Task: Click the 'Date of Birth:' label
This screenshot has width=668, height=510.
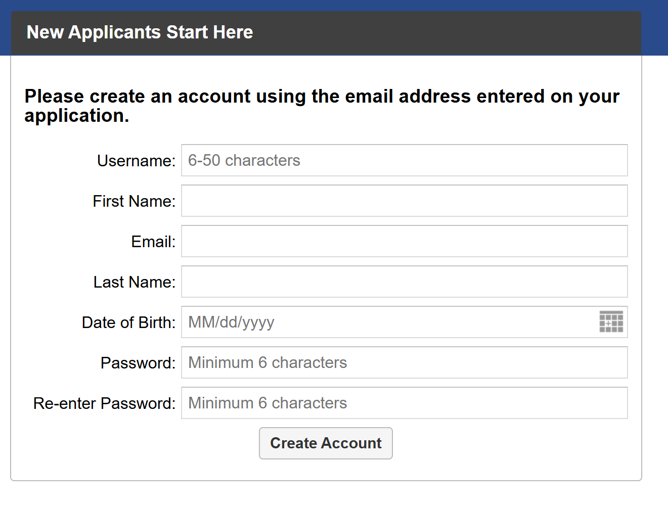Action: tap(128, 322)
